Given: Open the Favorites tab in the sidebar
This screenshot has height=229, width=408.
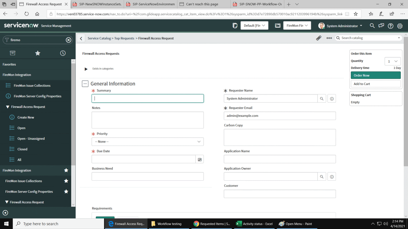Looking at the screenshot, I should tap(37, 53).
